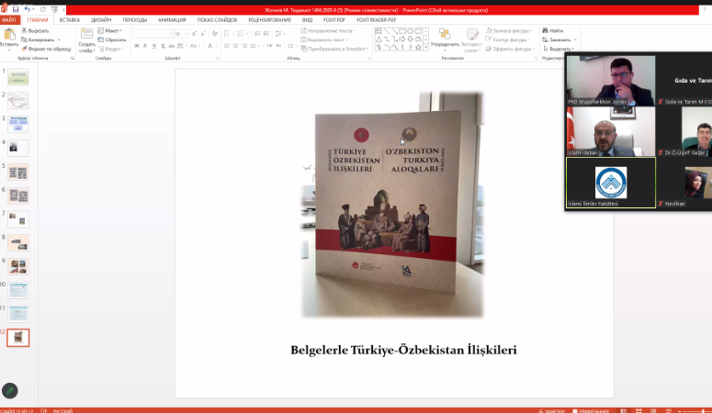Image resolution: width=712 pixels, height=413 pixels.
Task: Select the right arrow shape in gallery
Action: tap(402, 39)
